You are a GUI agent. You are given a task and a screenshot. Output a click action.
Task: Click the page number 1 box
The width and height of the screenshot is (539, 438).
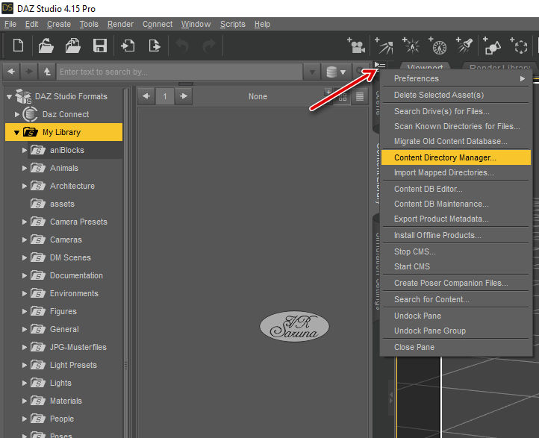click(x=165, y=96)
